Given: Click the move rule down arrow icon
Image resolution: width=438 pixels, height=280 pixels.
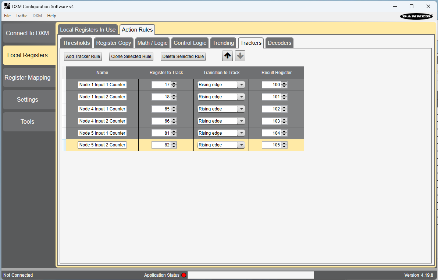Looking at the screenshot, I should [x=240, y=56].
